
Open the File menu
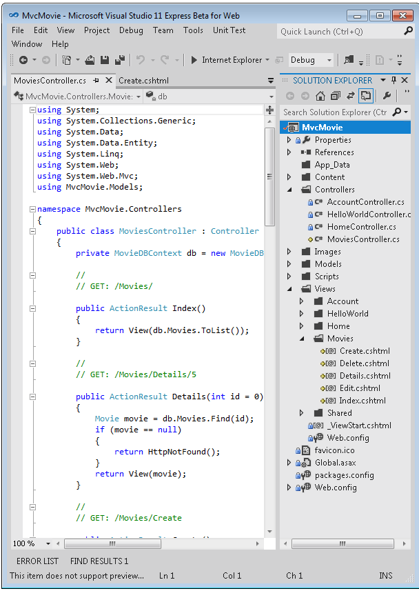click(x=18, y=30)
